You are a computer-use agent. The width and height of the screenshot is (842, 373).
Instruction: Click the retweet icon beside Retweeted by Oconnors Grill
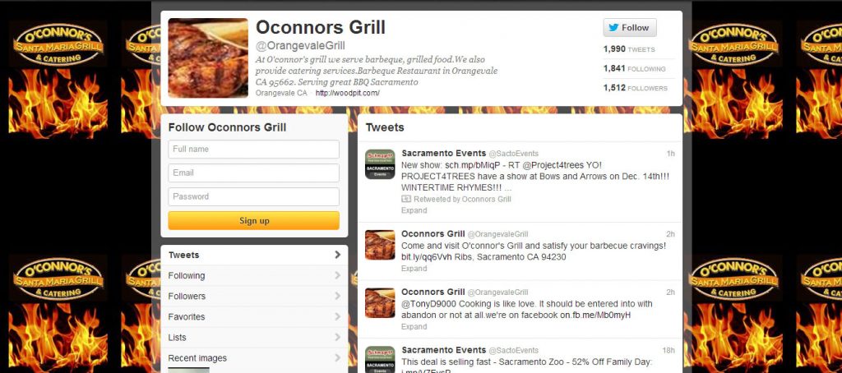point(406,199)
